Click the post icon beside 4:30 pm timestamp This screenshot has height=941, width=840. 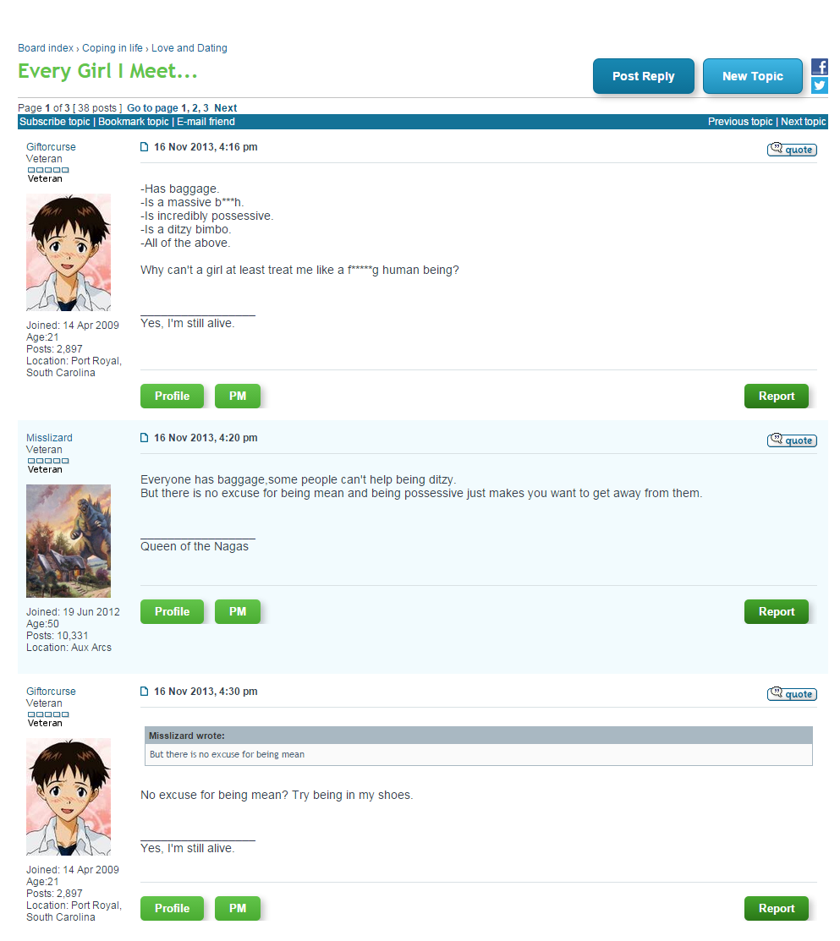click(144, 692)
